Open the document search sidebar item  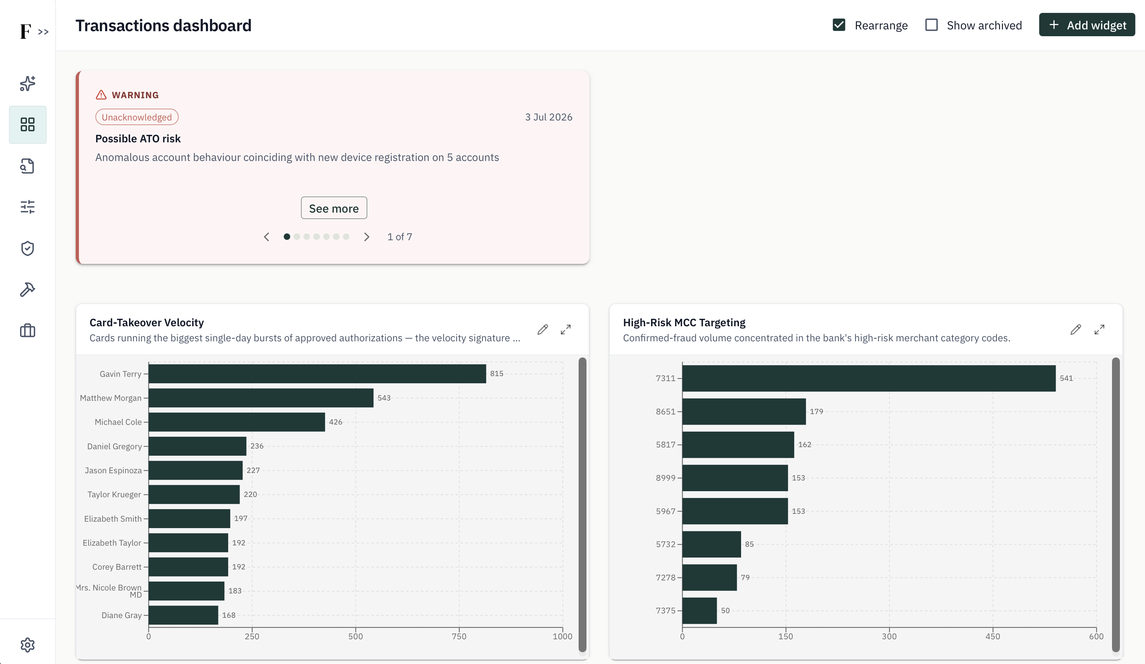tap(28, 166)
